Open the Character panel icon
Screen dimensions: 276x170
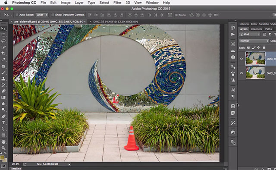233,90
